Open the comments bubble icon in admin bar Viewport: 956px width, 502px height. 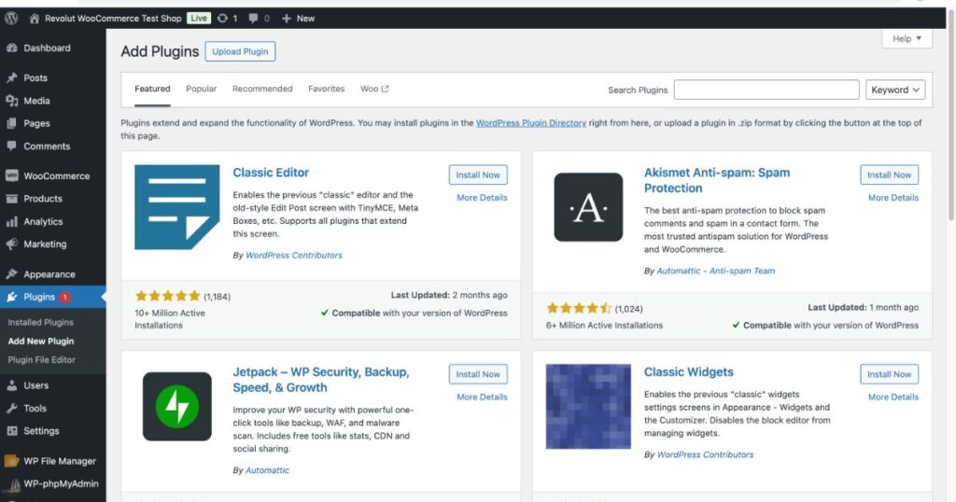pos(254,19)
